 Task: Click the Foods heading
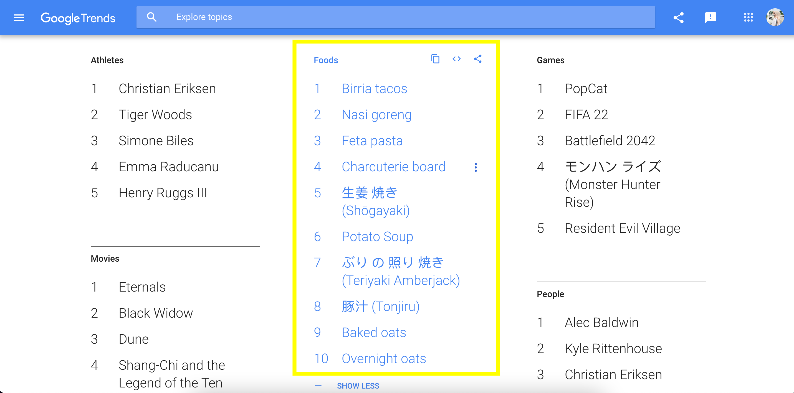pyautogui.click(x=326, y=60)
